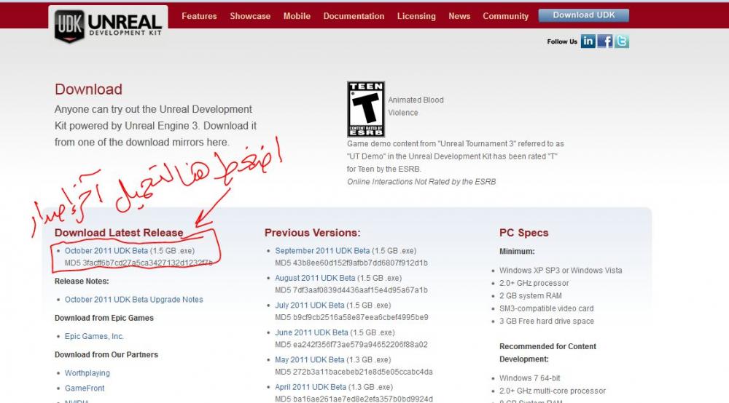Select the August 2011 MD5 hash 7df3aaf0
Image resolution: width=729 pixels, height=403 pixels.
(351, 290)
